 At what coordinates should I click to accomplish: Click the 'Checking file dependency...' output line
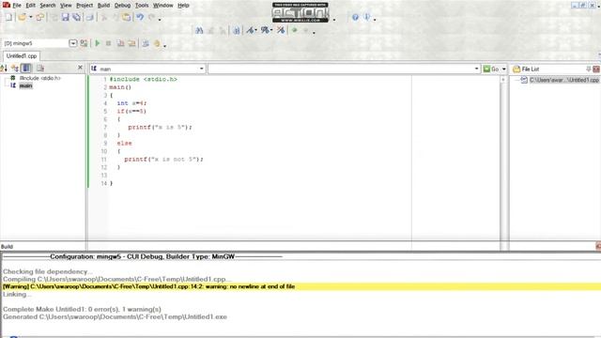[48, 271]
